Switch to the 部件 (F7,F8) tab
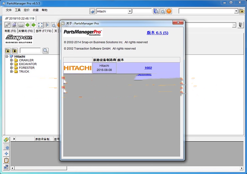Screen dimensions: 247x174 coord(43,31)
